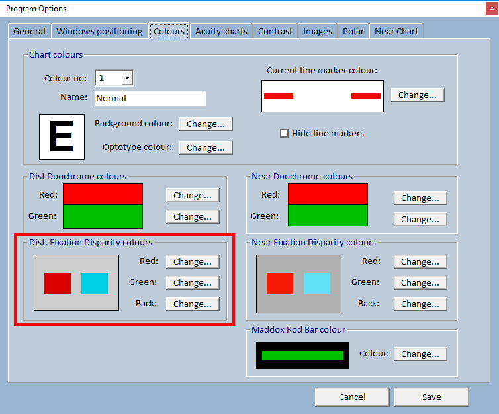The image size is (499, 414).
Task: Change the Optotype colour
Action: (205, 148)
